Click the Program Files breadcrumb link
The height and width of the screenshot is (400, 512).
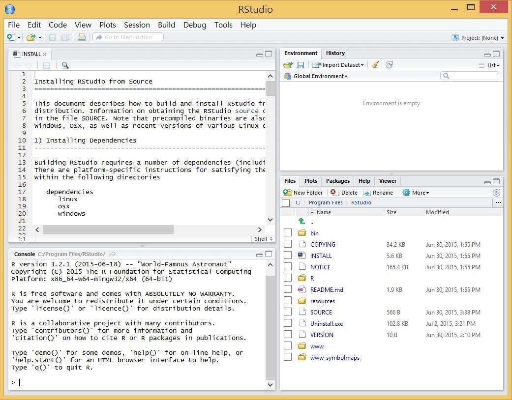326,202
